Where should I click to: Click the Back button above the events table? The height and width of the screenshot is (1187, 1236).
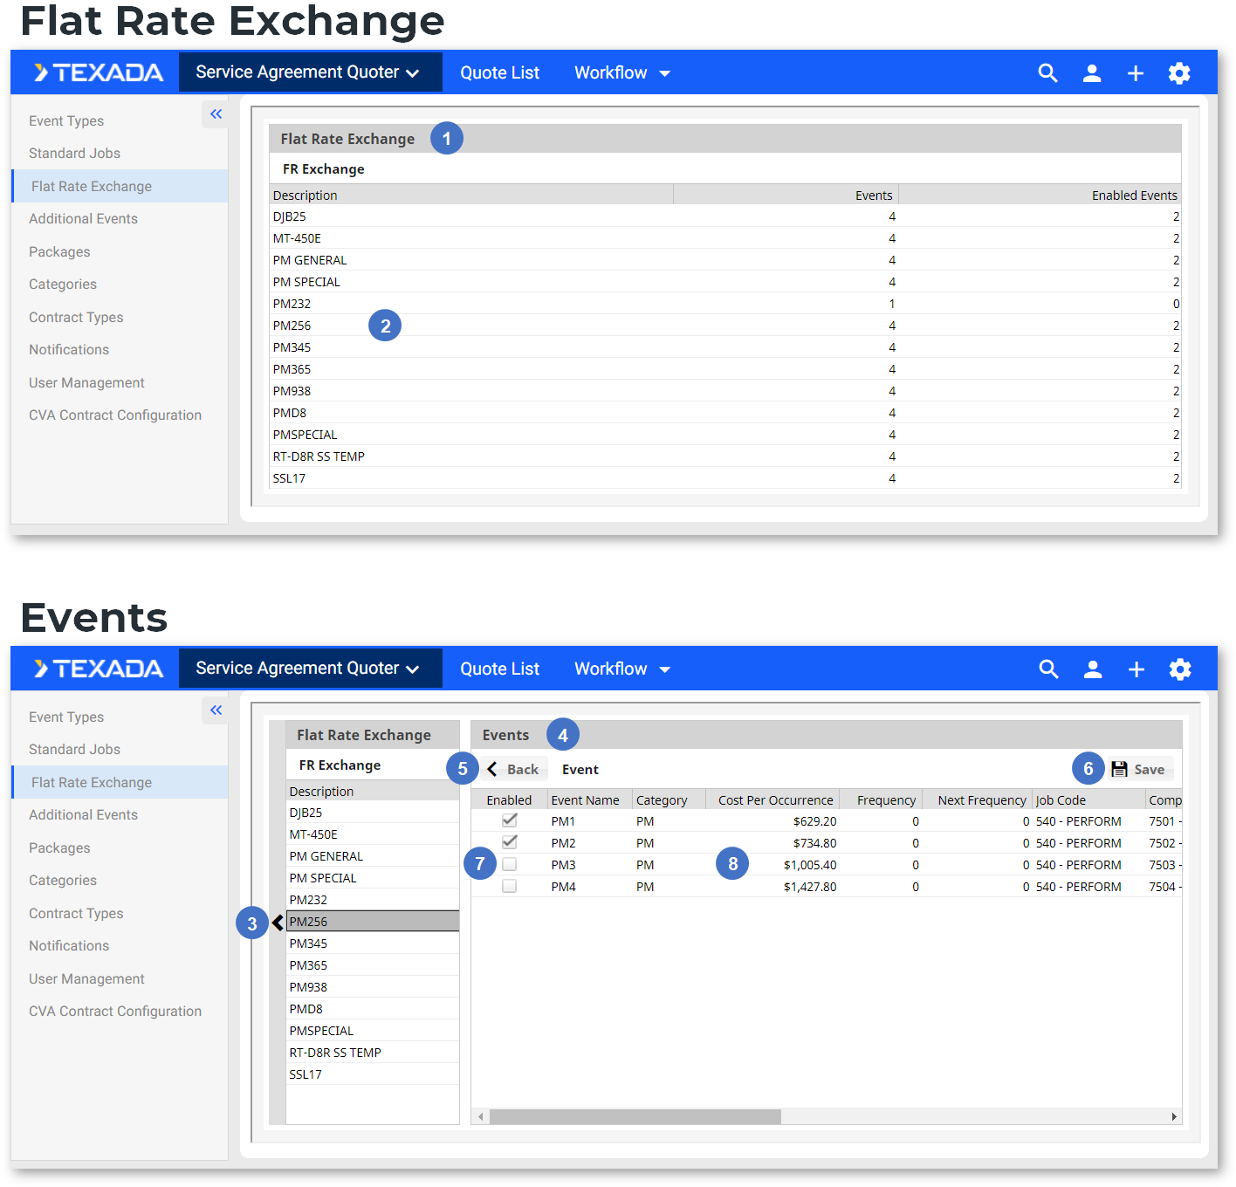[514, 769]
